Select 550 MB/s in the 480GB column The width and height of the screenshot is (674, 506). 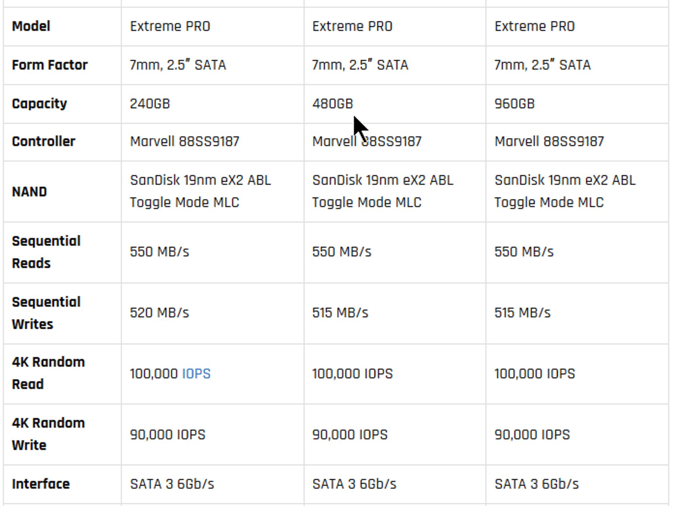(342, 252)
